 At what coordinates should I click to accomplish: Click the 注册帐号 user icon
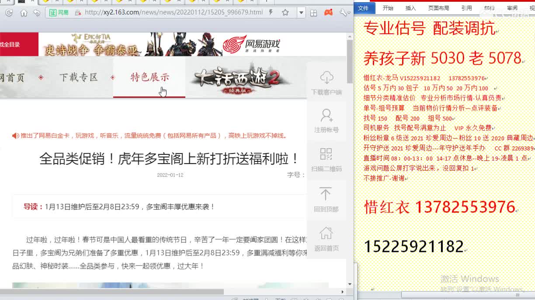tap(327, 115)
